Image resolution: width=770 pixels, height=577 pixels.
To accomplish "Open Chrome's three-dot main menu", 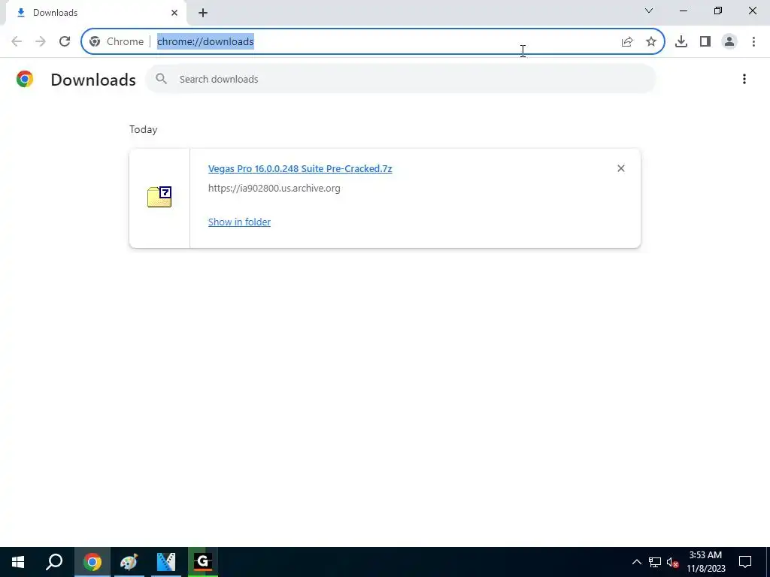I will click(753, 42).
